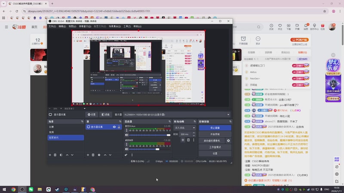Mute the Mic/Aux speaker icon
Image resolution: width=344 pixels, height=193 pixels.
click(126, 135)
